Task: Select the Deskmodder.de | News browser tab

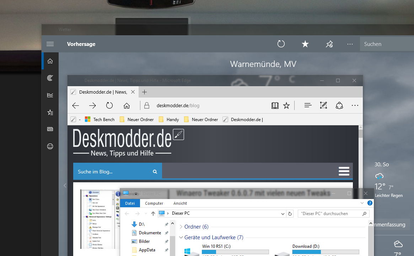Action: pyautogui.click(x=103, y=92)
